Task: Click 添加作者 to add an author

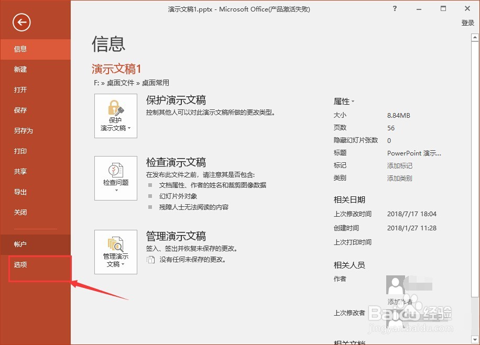Action: tap(399, 301)
